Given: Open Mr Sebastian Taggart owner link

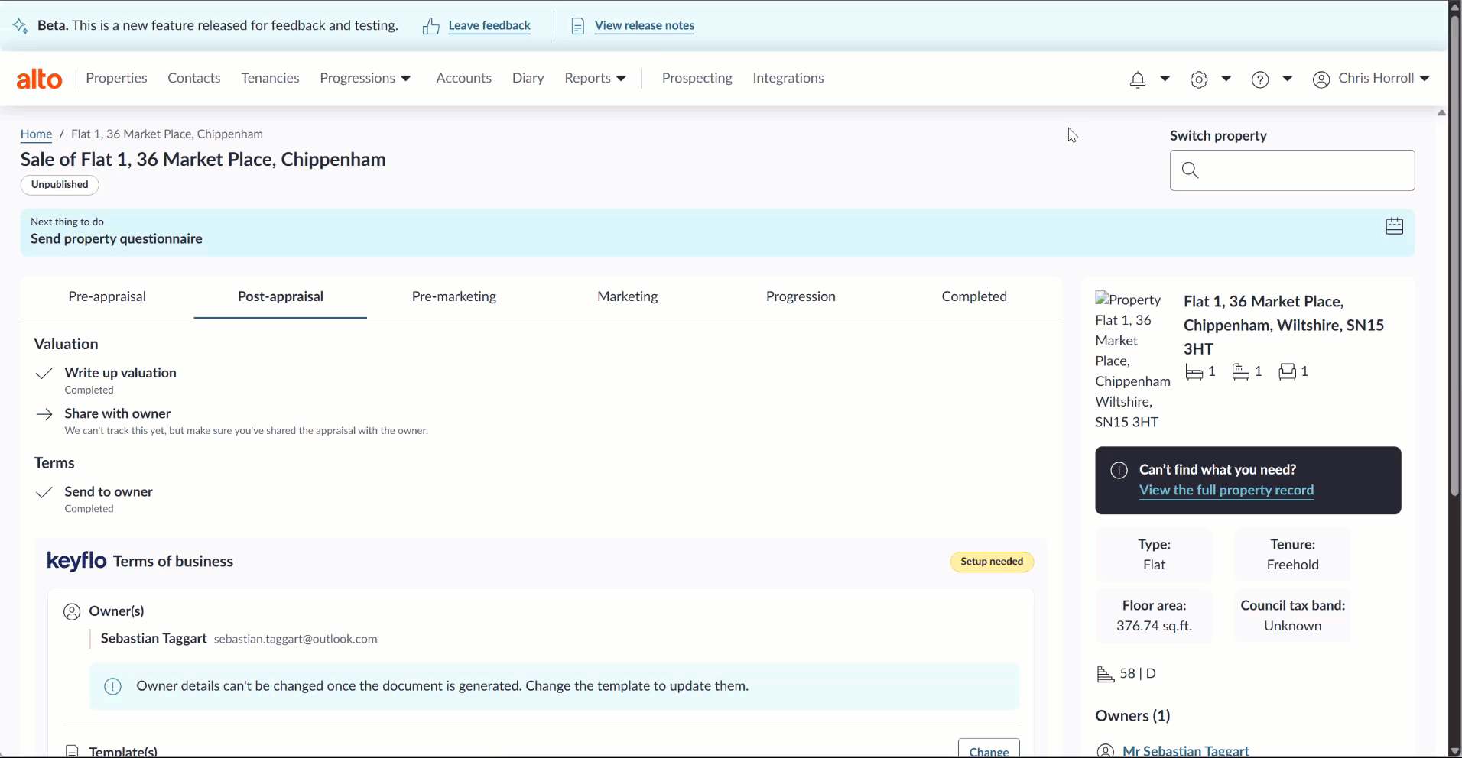Looking at the screenshot, I should coord(1186,750).
